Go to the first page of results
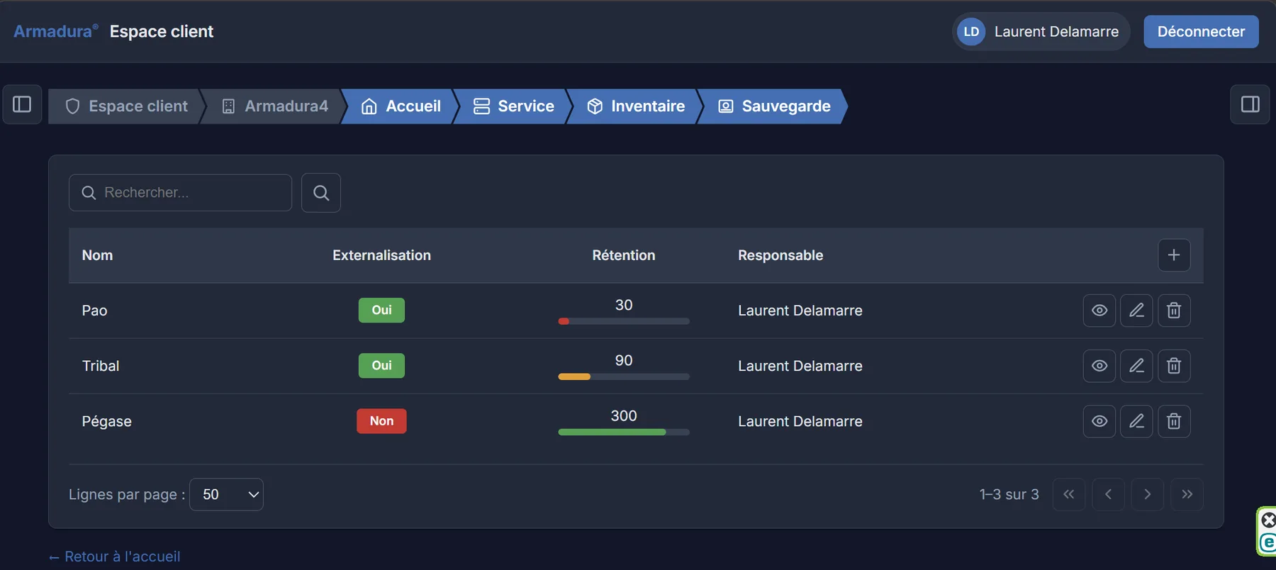 pos(1069,494)
